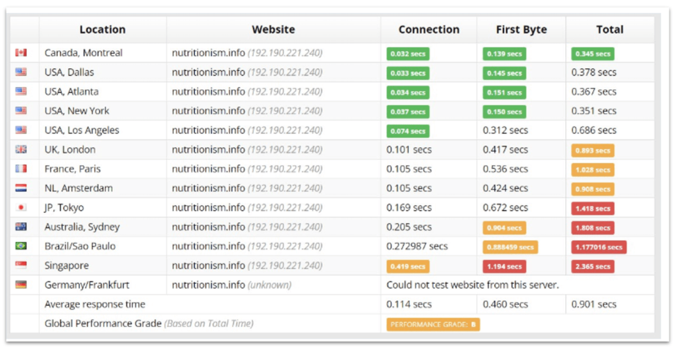Click the red 2.365 secs total badge
This screenshot has height=349, width=677.
click(x=593, y=267)
